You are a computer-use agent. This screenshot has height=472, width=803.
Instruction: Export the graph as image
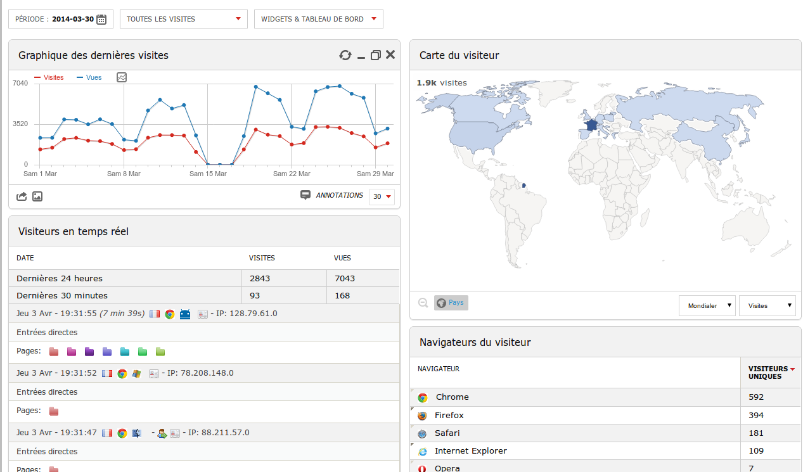pyautogui.click(x=37, y=196)
